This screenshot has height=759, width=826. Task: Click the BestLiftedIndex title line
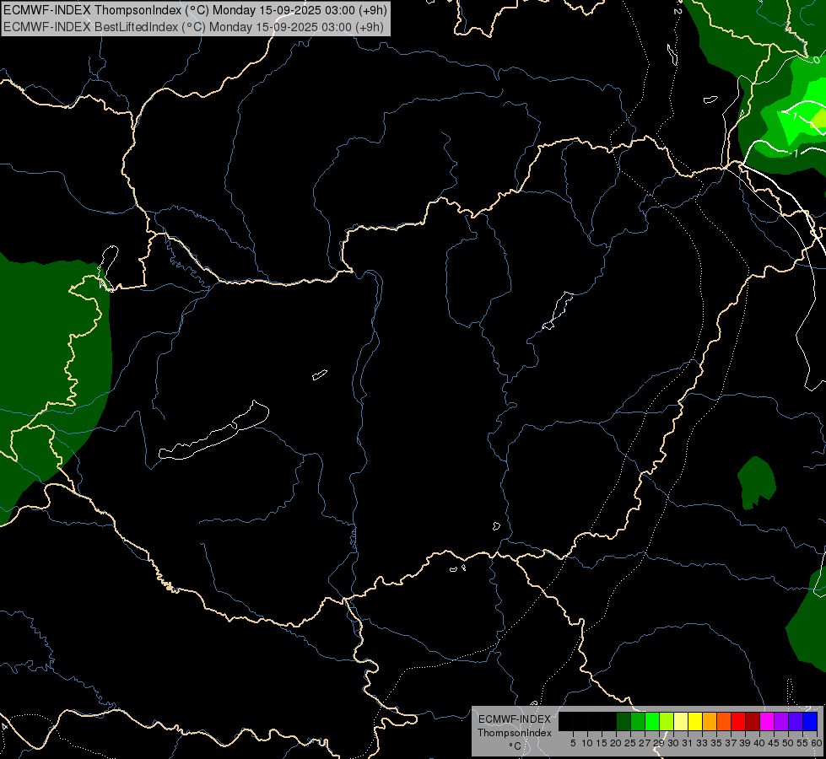coord(193,27)
